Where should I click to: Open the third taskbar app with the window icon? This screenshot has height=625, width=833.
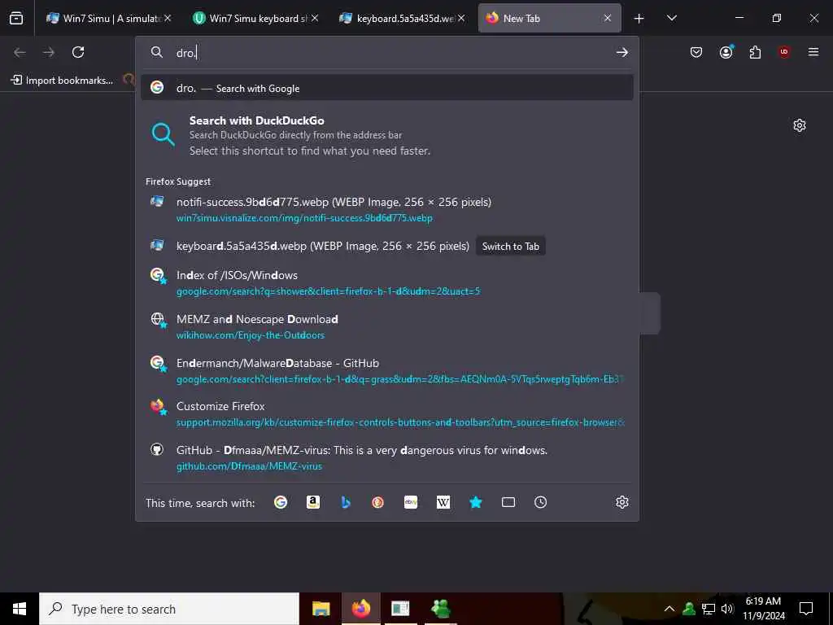pyautogui.click(x=400, y=609)
